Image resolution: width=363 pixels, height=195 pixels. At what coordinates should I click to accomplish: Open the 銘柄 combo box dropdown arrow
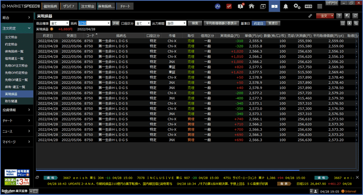(x=108, y=24)
